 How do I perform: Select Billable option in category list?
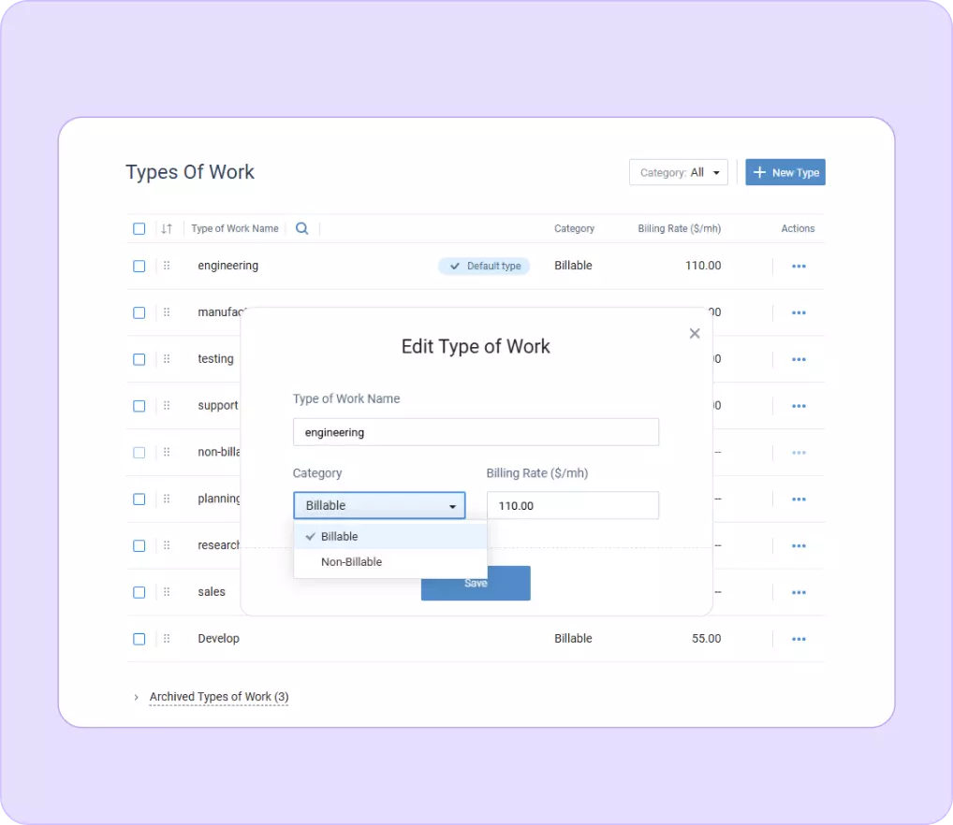[x=340, y=536]
